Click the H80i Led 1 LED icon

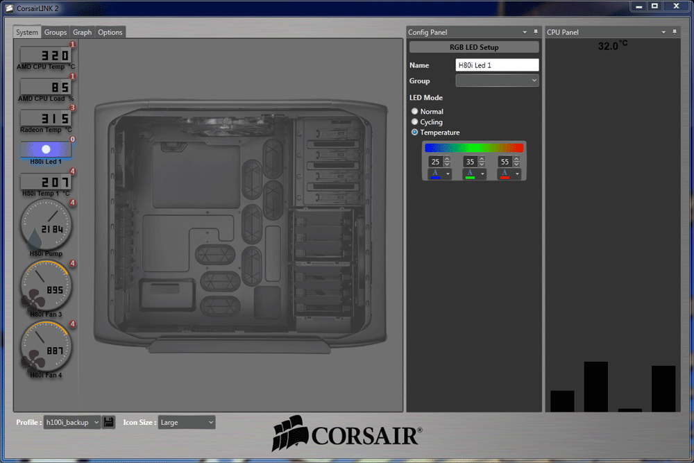[x=46, y=149]
